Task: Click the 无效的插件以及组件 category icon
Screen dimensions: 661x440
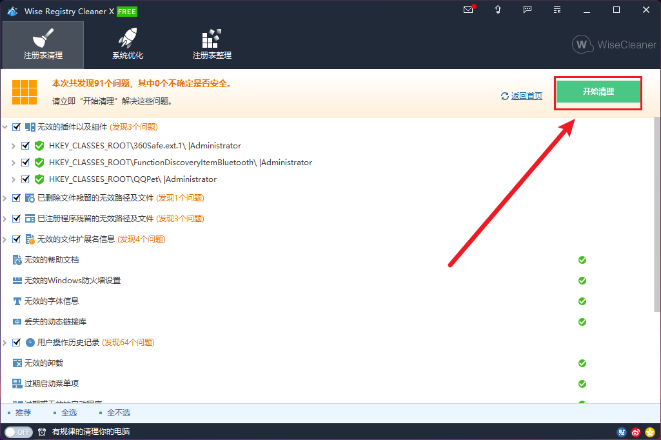Action: click(x=30, y=127)
